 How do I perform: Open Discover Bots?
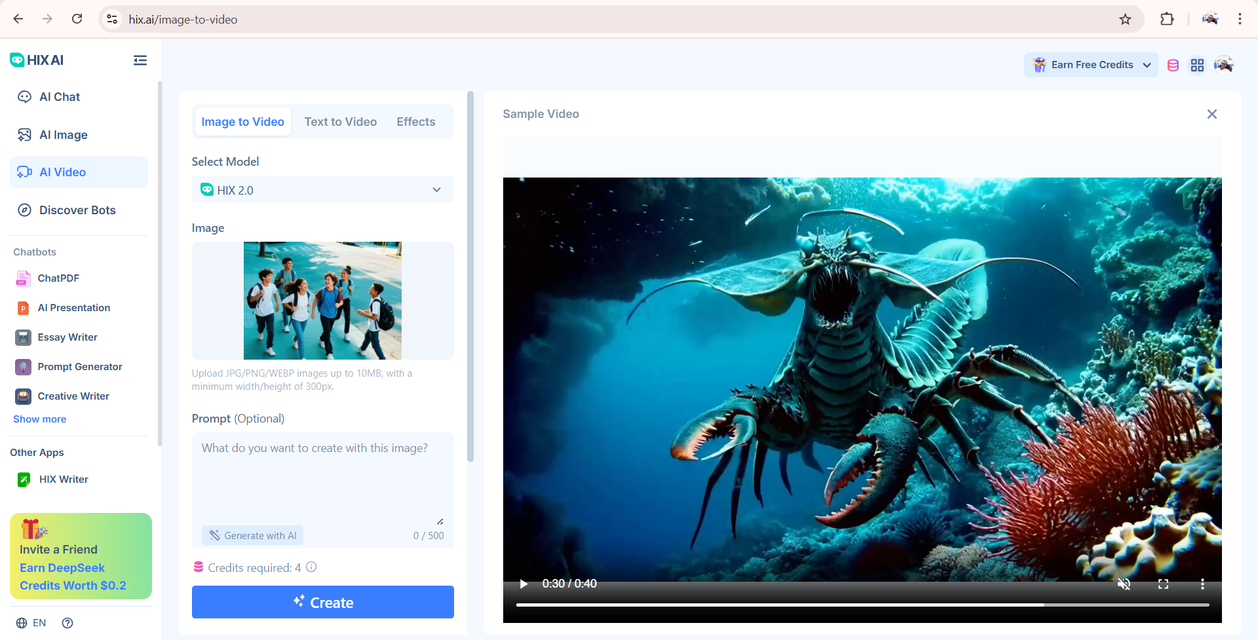77,210
